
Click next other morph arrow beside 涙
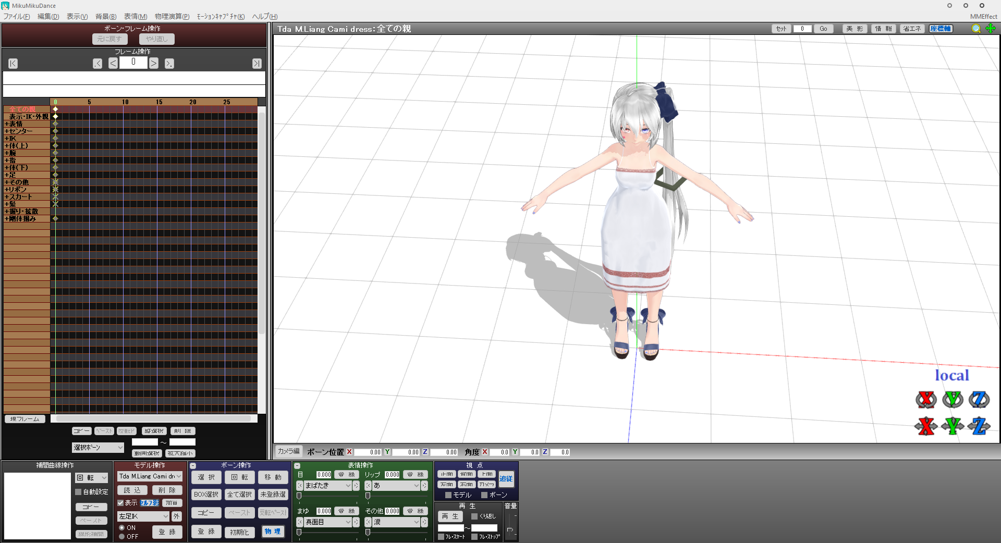(424, 522)
